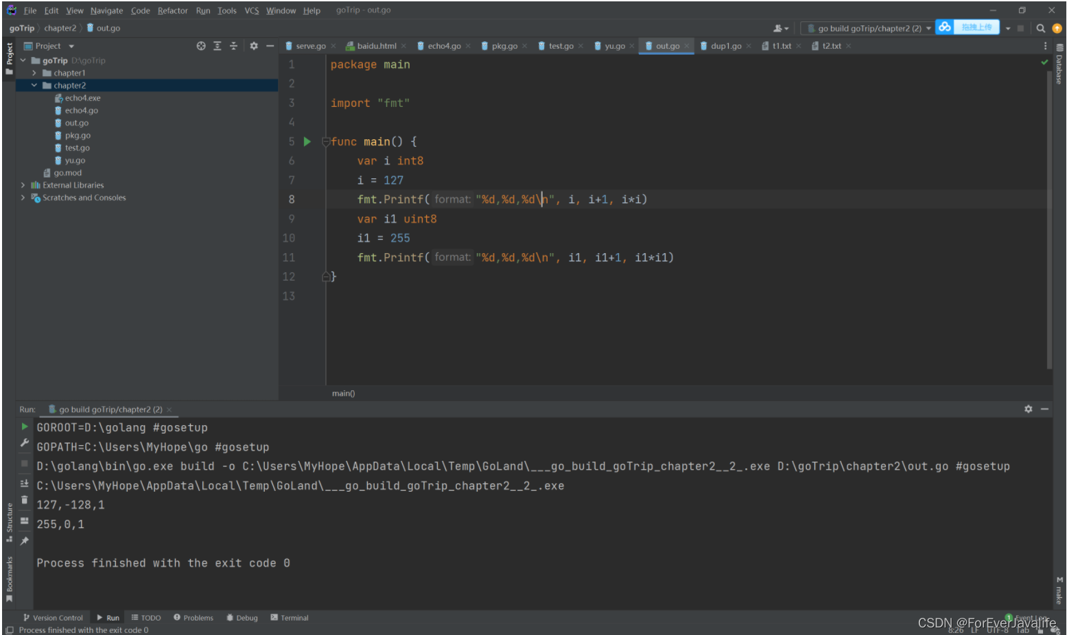Collapse the chapter2 folder
The image size is (1067, 635).
point(34,85)
